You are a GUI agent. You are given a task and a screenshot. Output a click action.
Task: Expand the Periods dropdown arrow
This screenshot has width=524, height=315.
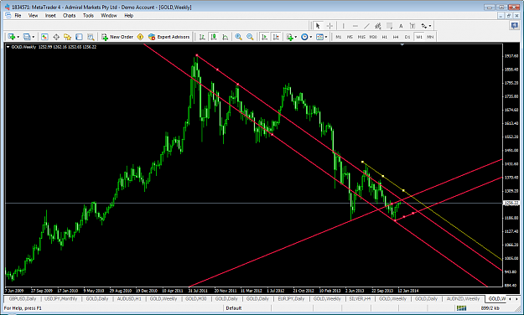(x=311, y=37)
